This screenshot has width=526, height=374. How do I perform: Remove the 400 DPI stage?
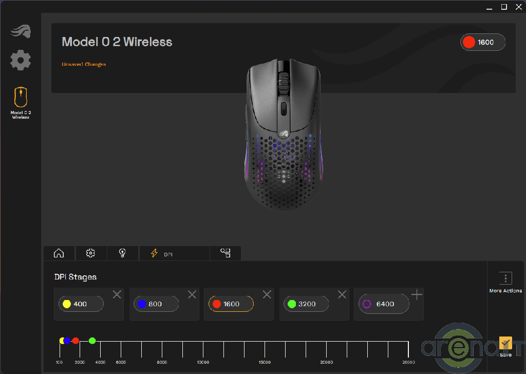point(117,294)
